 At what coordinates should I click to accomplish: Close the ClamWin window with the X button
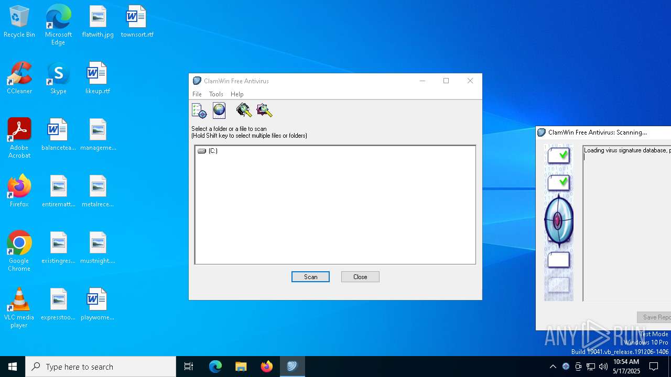[470, 81]
